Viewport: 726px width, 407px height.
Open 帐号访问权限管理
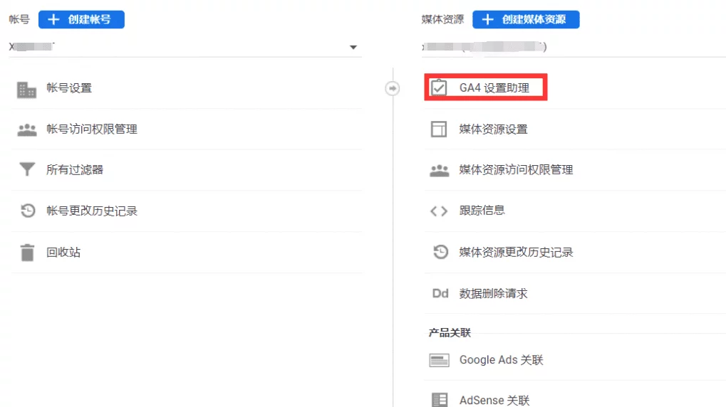coord(92,129)
